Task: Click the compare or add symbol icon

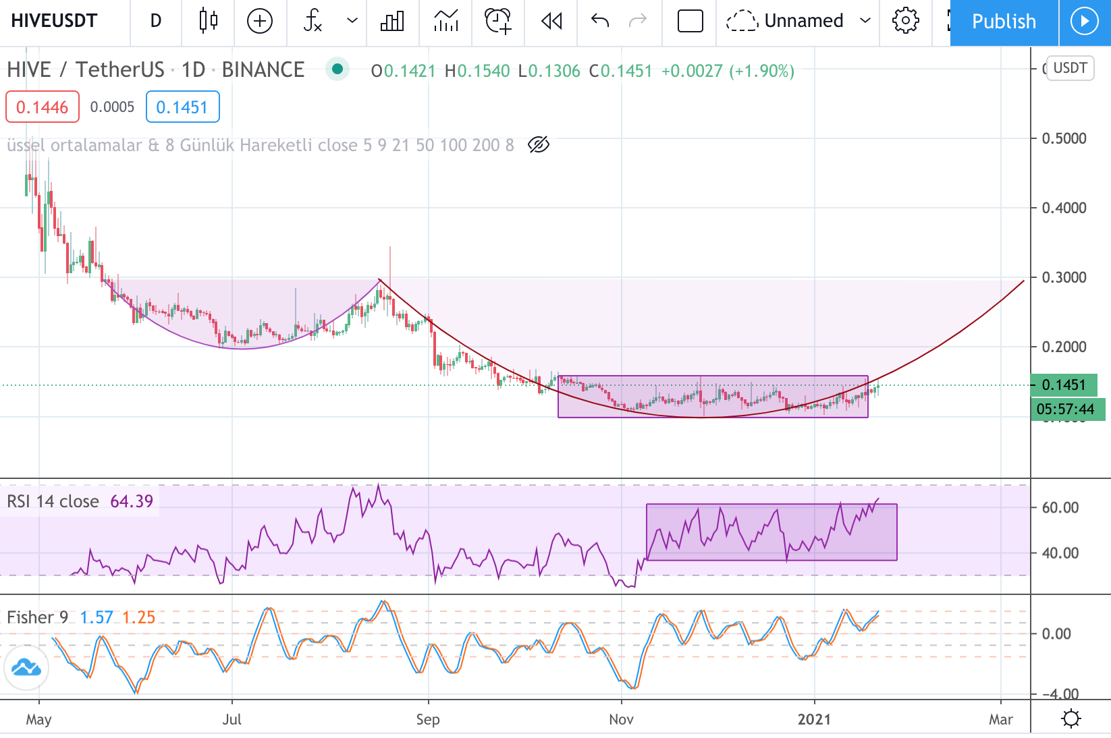Action: pyautogui.click(x=260, y=21)
